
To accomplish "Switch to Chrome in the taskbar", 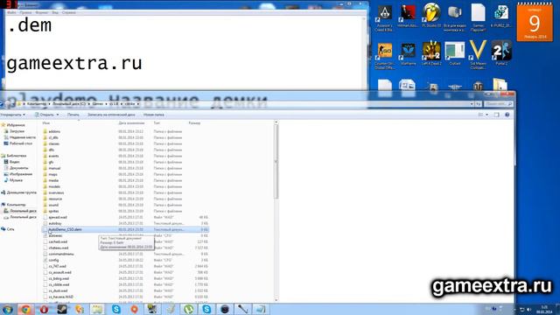I will point(25,309).
